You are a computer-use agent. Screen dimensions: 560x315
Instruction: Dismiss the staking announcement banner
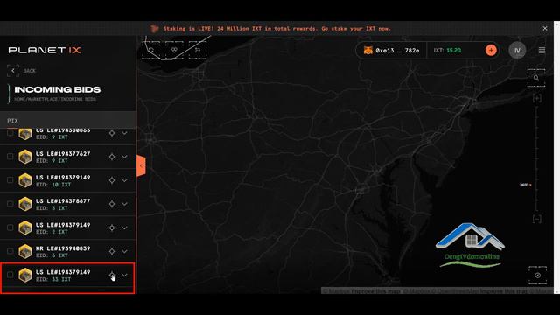545,29
